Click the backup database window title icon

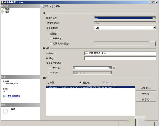pyautogui.click(x=2, y=2)
